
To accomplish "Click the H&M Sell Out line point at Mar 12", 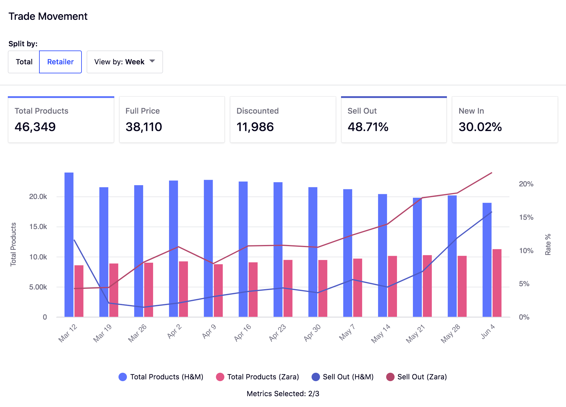I will 74,240.
